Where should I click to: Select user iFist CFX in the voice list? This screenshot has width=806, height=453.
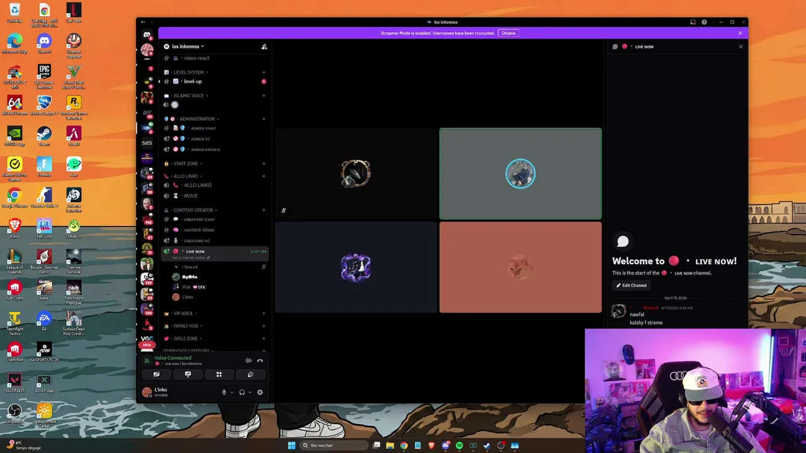(x=193, y=287)
